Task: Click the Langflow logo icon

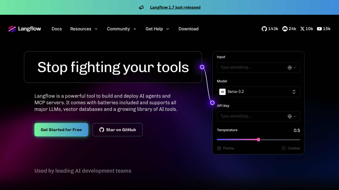Action: [12, 29]
